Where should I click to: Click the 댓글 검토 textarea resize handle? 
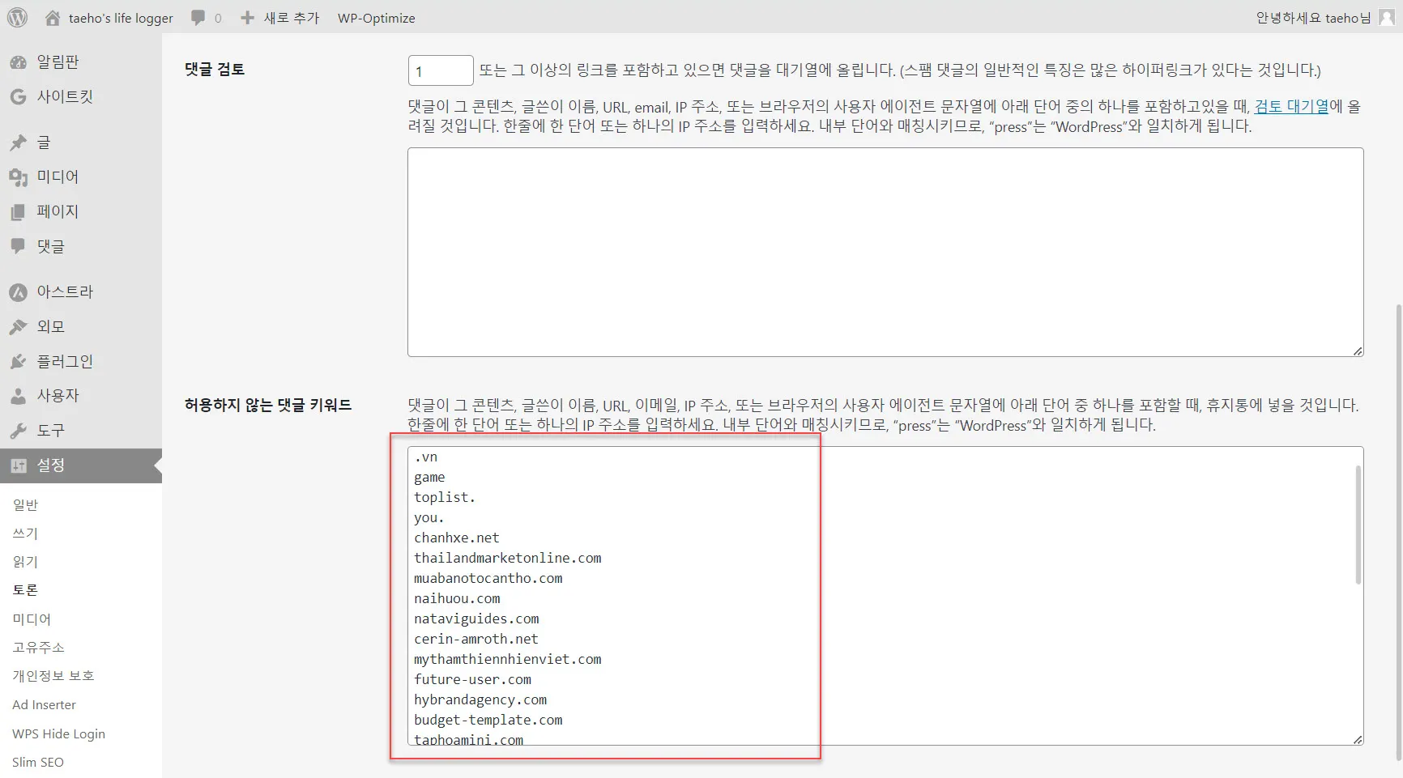pyautogui.click(x=1358, y=351)
